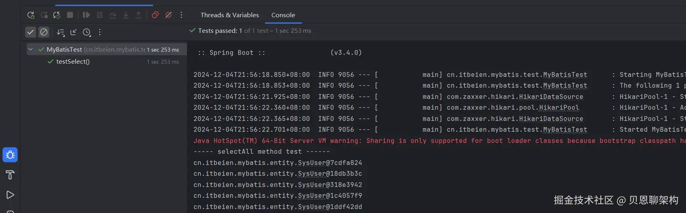686x213 pixels.
Task: Select the Console tab
Action: 283,15
